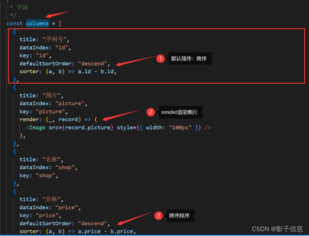Image resolution: width=309 pixels, height=236 pixels.
Task: Click the {record.picture} src expression
Action: pos(88,127)
